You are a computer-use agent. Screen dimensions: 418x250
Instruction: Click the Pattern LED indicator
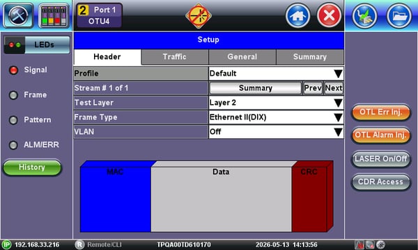[13, 120]
